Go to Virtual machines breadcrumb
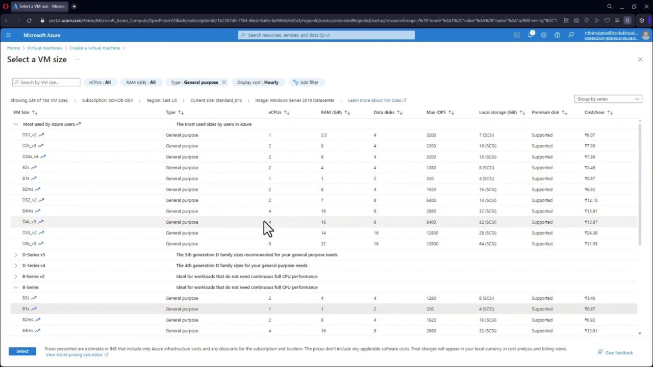653x367 pixels. pyautogui.click(x=44, y=48)
